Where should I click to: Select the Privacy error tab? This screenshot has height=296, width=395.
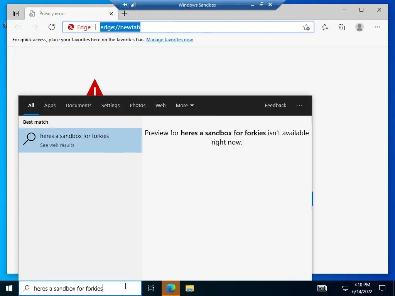coord(71,13)
